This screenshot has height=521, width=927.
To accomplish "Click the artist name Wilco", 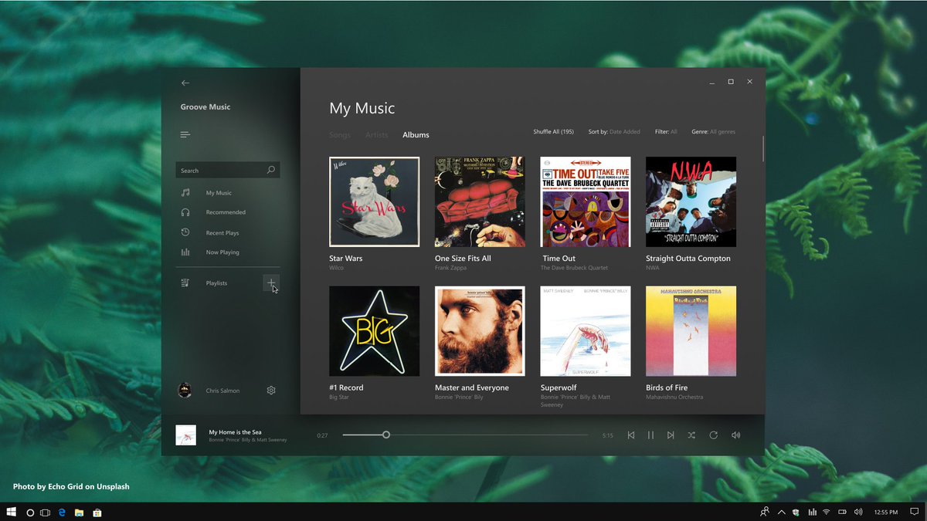I will [x=336, y=268].
